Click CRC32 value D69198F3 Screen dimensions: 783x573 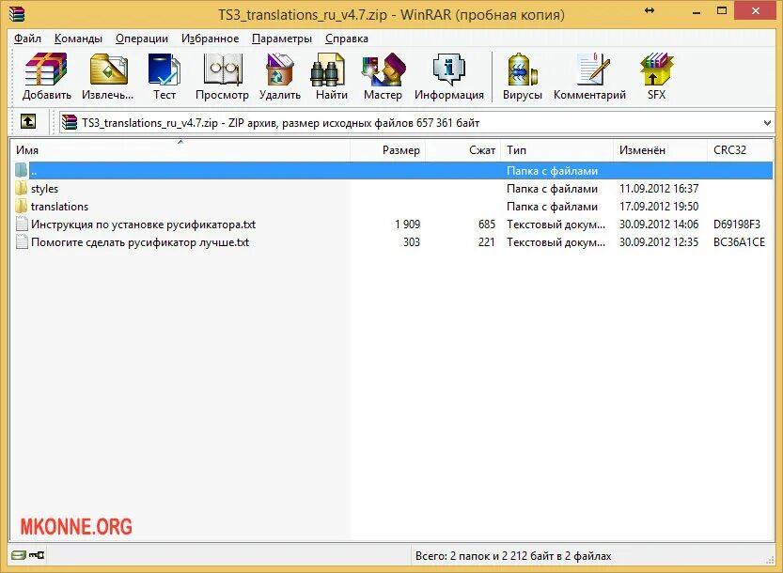click(x=737, y=225)
